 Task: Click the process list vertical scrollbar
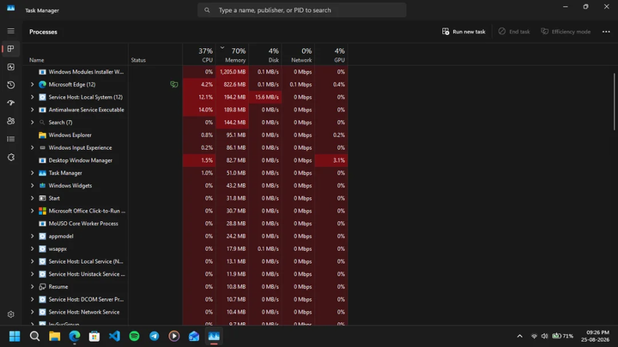click(x=614, y=101)
